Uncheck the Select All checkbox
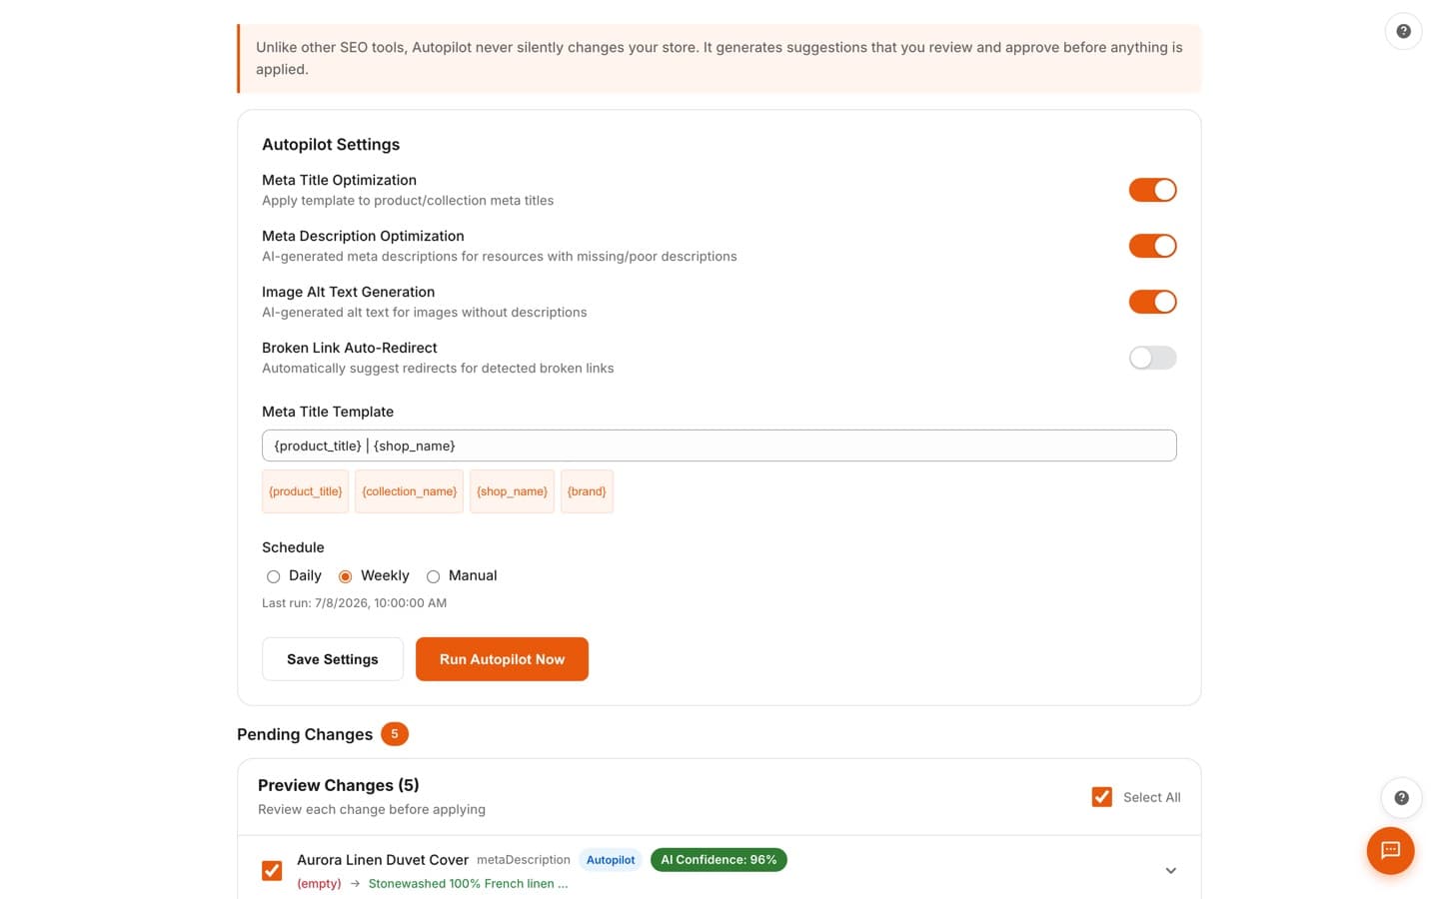 [x=1101, y=797]
